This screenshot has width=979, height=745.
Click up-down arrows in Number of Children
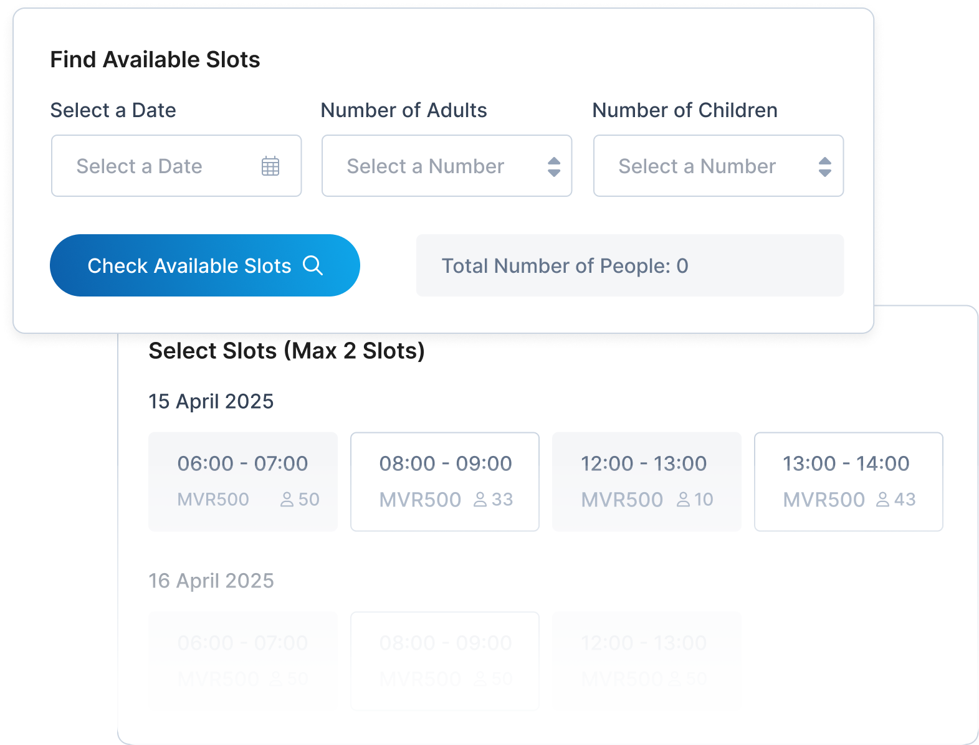tap(824, 166)
